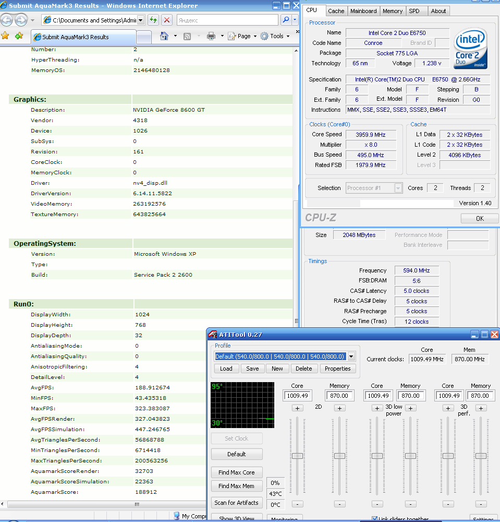Click minus below 2D Core slider
Screen dimensions: 500x522
point(297,504)
